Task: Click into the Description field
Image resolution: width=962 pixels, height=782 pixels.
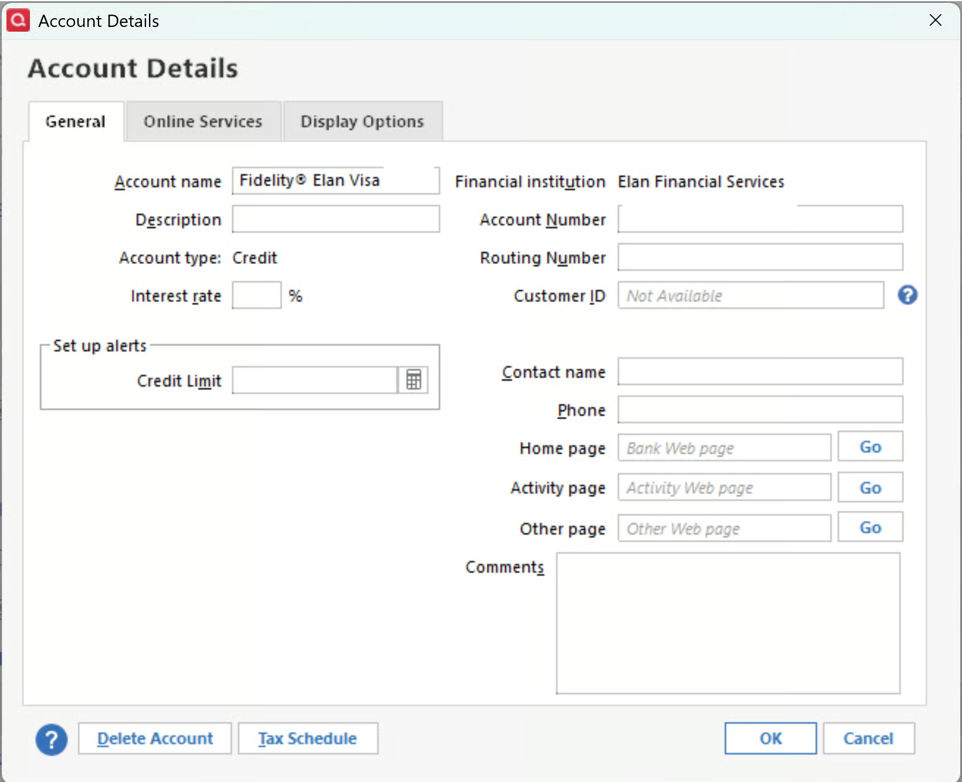Action: pyautogui.click(x=336, y=219)
